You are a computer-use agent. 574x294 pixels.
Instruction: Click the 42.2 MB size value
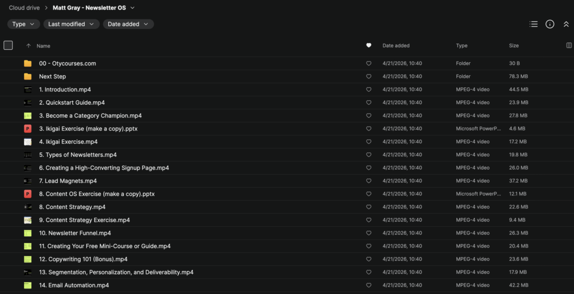519,285
